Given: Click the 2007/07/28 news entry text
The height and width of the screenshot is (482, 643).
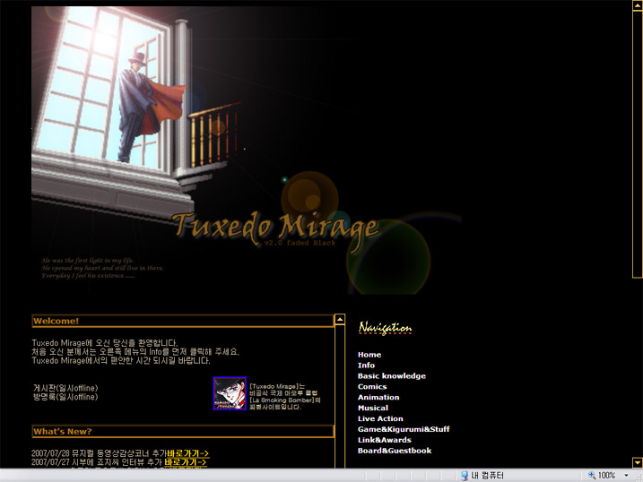Looking at the screenshot, I should 99,453.
